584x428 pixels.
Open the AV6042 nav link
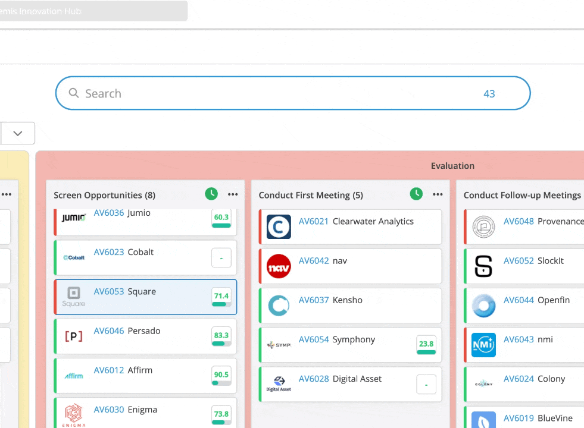click(x=314, y=261)
